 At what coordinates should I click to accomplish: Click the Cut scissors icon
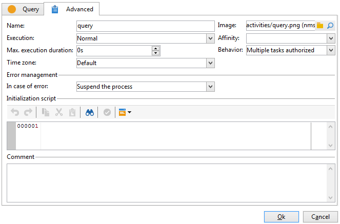(x=59, y=112)
